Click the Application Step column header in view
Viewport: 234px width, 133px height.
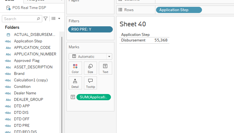point(135,35)
